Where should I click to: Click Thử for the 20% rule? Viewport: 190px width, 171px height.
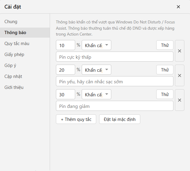pos(165,70)
